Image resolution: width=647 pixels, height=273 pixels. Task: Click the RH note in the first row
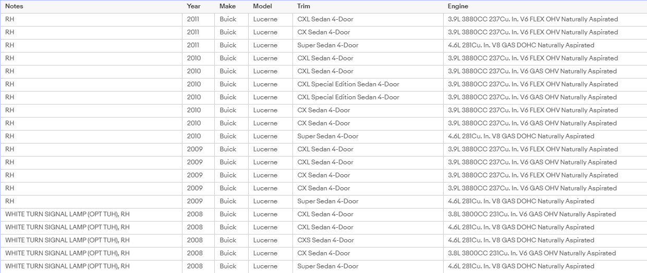[x=10, y=19]
